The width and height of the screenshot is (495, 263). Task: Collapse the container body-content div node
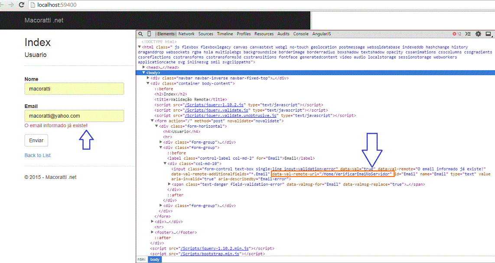coord(148,83)
